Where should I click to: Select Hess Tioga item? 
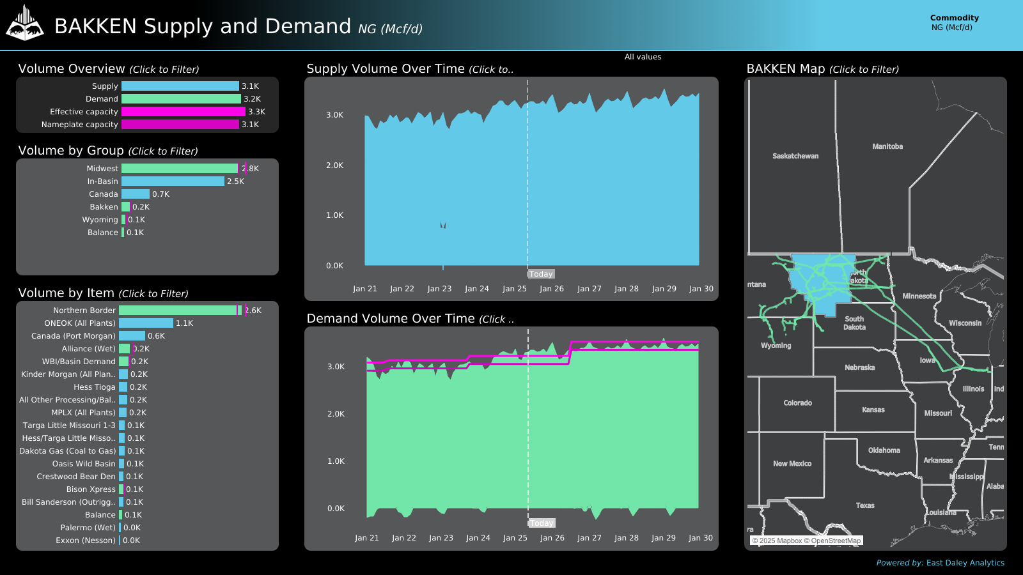coord(95,387)
